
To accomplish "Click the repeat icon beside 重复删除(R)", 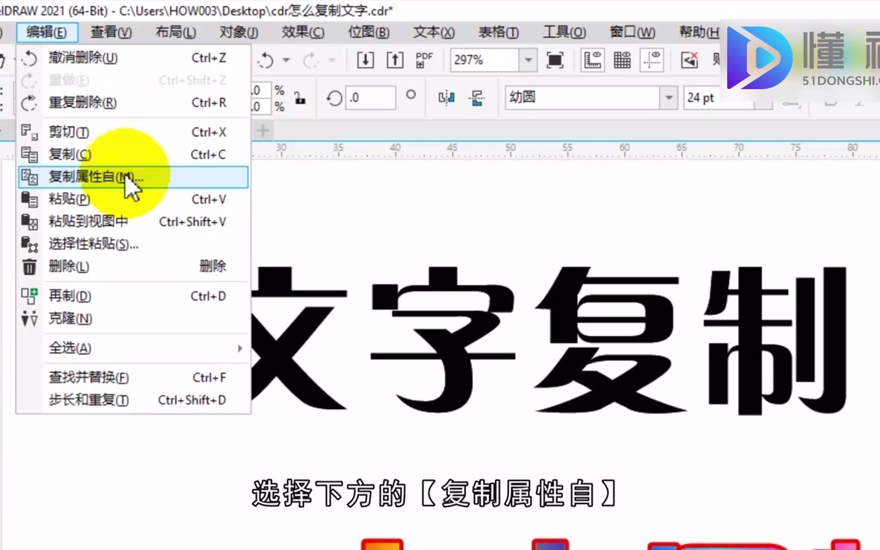I will coord(30,103).
